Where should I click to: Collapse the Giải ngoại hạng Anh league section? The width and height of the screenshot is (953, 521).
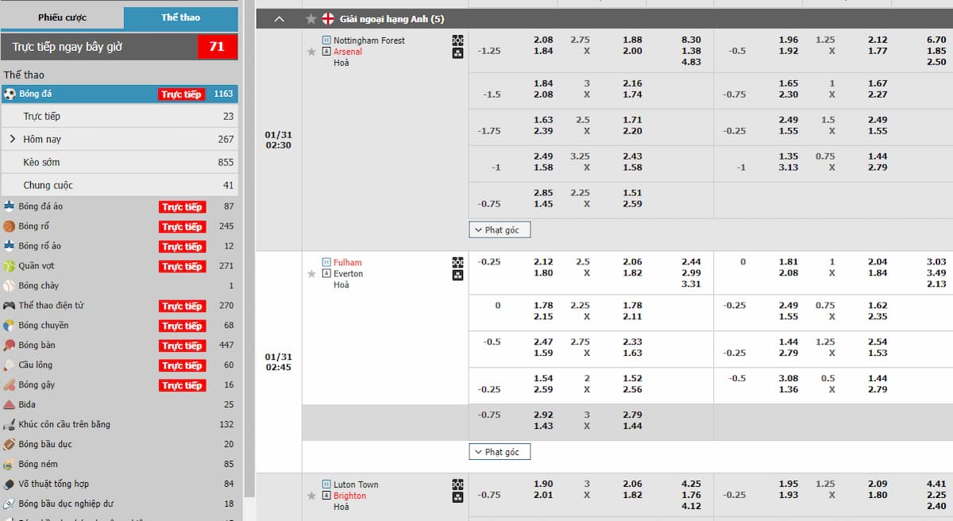[279, 19]
